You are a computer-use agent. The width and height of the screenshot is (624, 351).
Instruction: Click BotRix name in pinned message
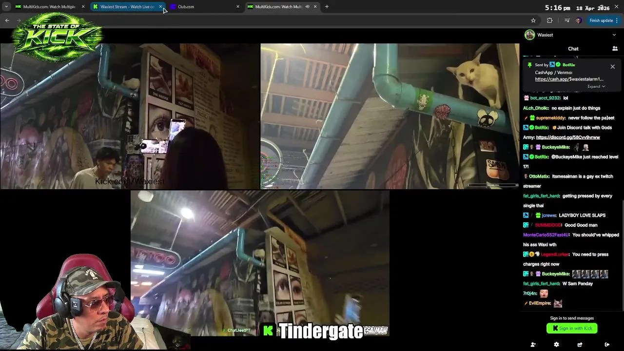(568, 65)
